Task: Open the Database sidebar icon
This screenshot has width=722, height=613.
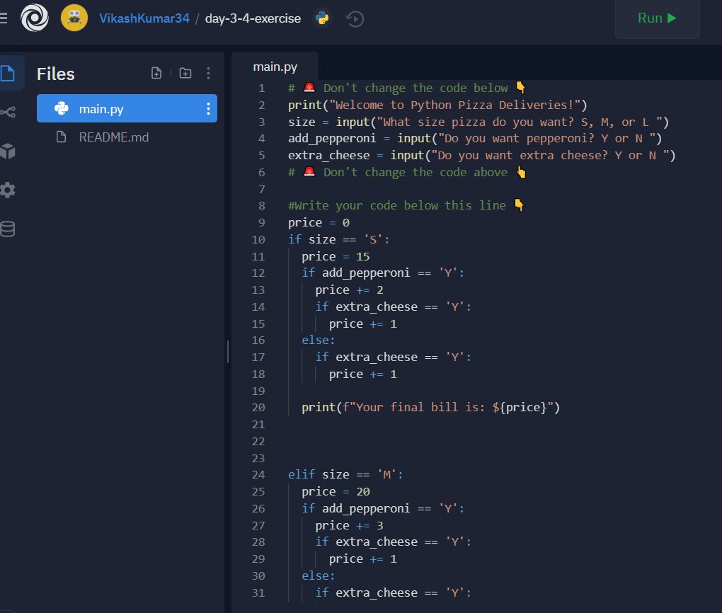Action: 8,229
